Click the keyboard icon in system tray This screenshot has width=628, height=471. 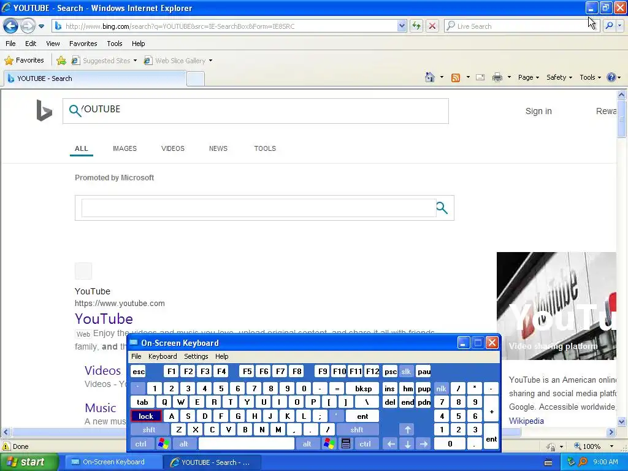(548, 462)
